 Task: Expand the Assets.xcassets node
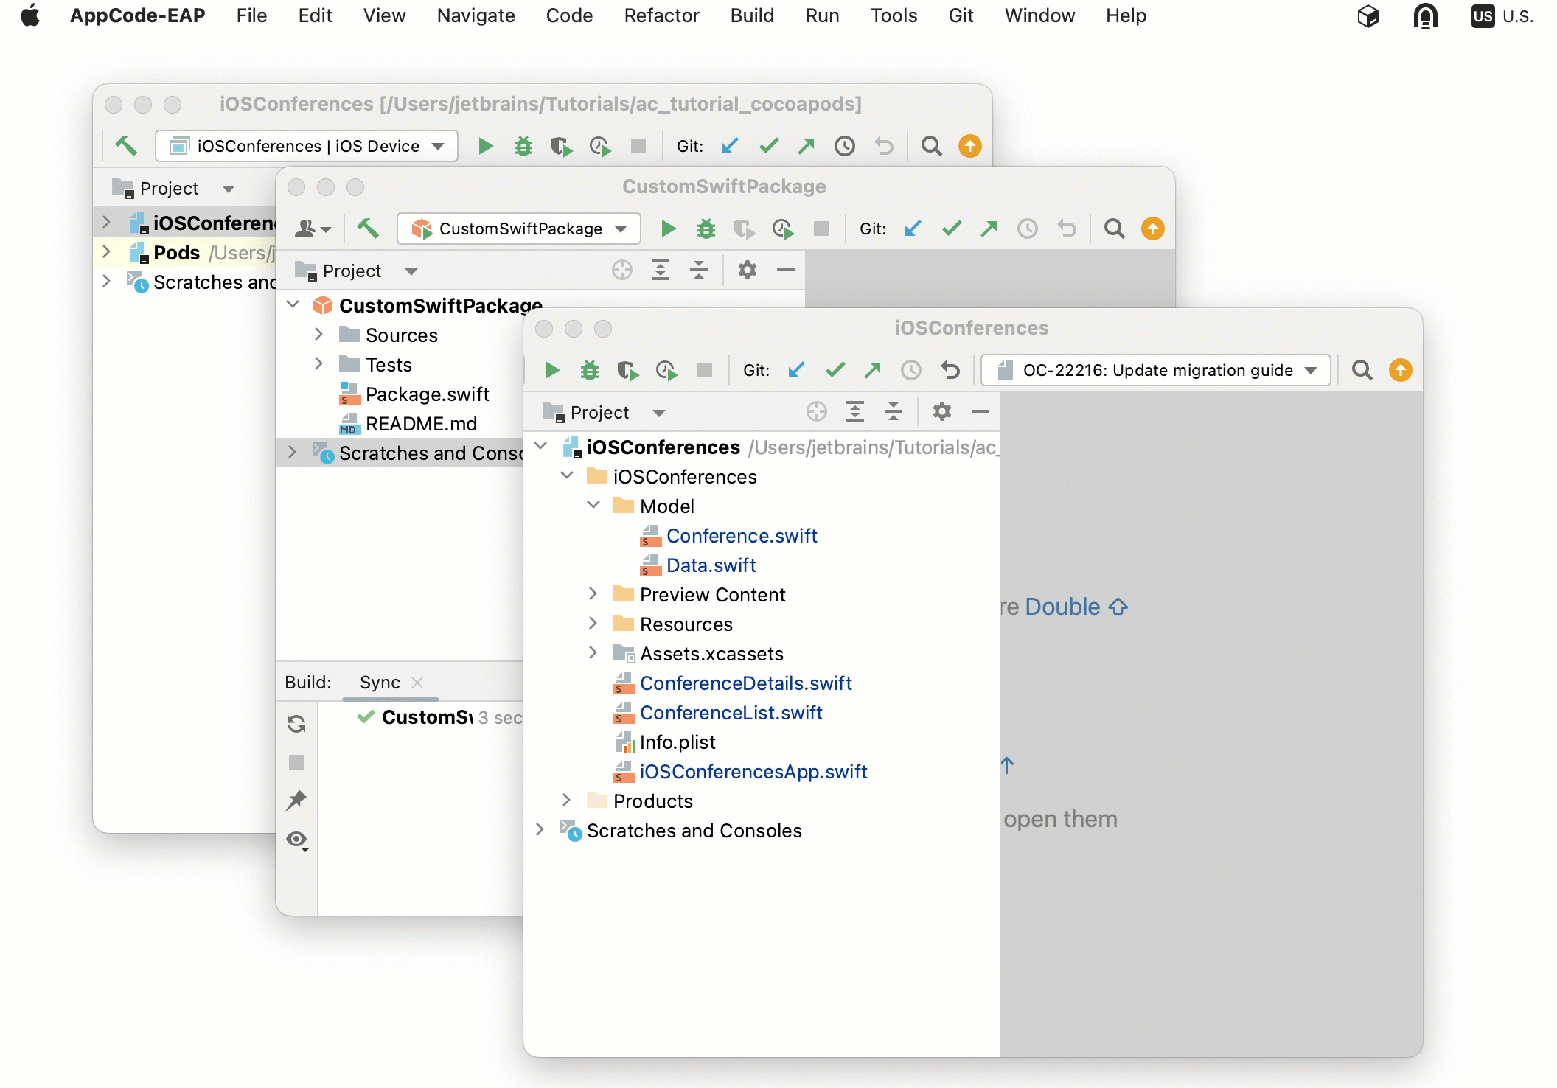(x=593, y=653)
